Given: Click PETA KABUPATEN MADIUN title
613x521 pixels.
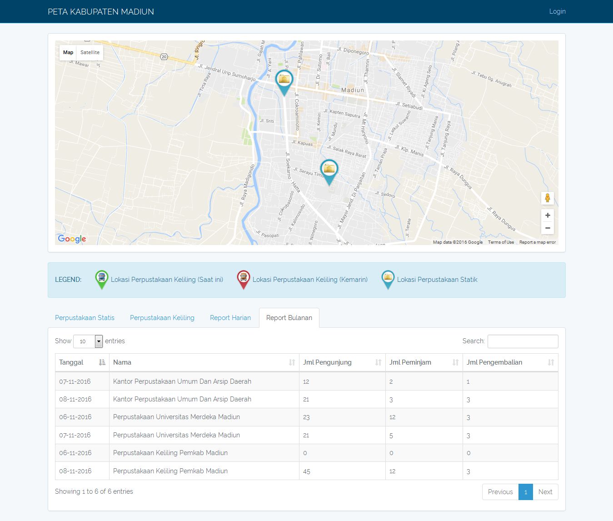Looking at the screenshot, I should (x=101, y=11).
